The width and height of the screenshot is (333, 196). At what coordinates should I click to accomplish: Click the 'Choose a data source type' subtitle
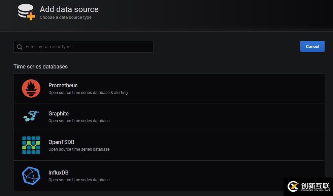pos(65,17)
